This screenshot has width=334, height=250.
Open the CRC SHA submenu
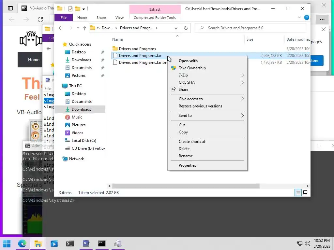(x=207, y=82)
